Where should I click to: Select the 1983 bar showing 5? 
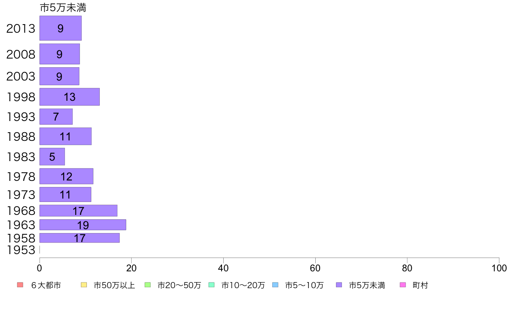point(52,157)
